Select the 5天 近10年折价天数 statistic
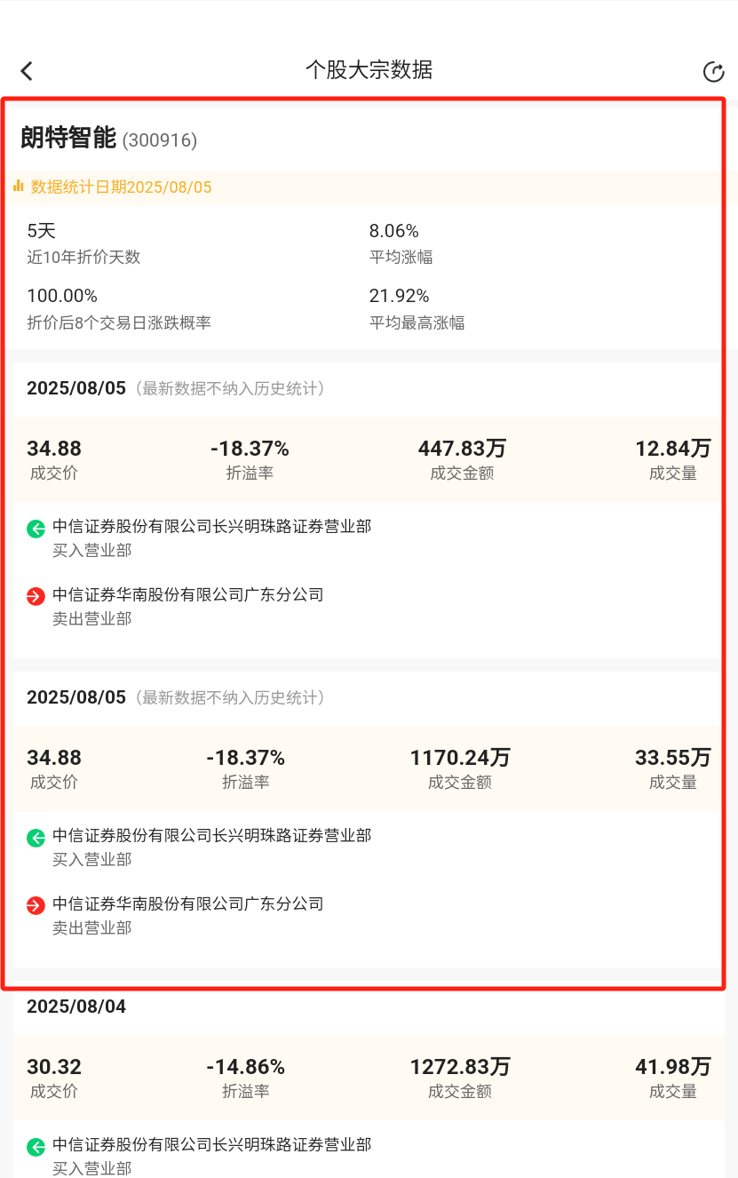Viewport: 738px width, 1178px height. [x=42, y=232]
